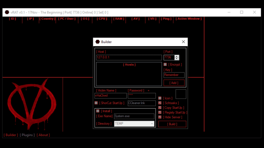The image size is (264, 148).
Task: Click the OS column header
Action: click(85, 18)
